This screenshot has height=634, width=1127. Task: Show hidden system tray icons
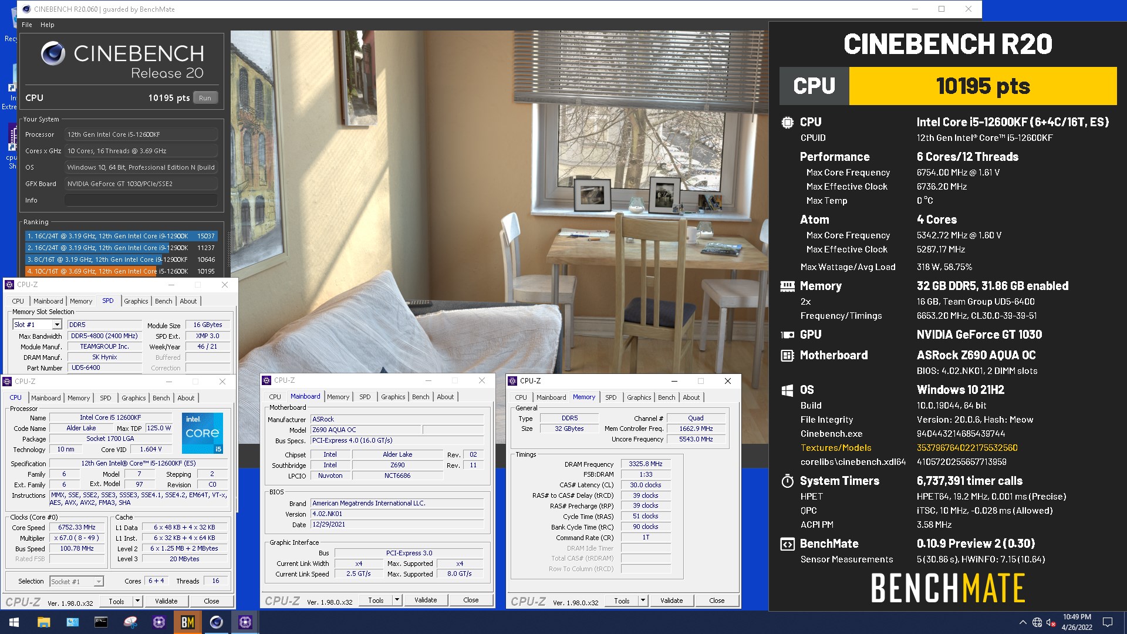tap(1023, 622)
